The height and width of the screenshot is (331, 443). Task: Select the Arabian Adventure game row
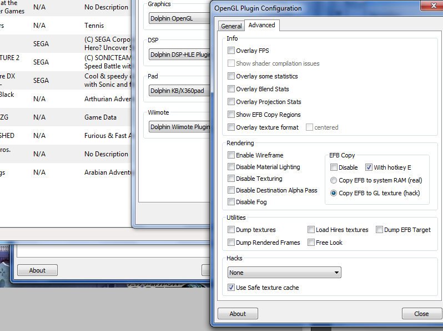[66, 172]
